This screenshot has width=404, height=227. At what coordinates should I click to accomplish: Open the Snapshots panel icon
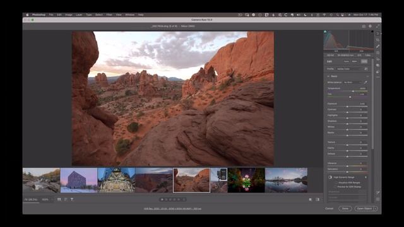(x=377, y=66)
